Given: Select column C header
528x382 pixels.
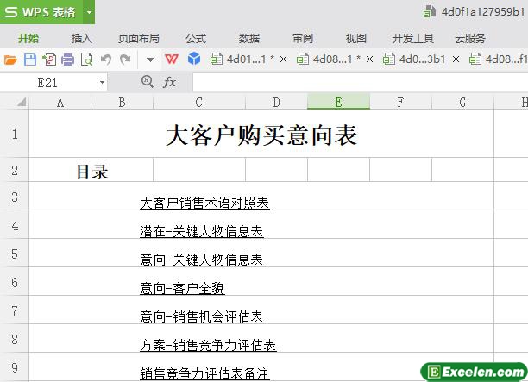Looking at the screenshot, I should pos(199,102).
